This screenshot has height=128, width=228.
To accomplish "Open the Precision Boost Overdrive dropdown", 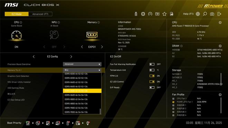I will tap(82, 64).
